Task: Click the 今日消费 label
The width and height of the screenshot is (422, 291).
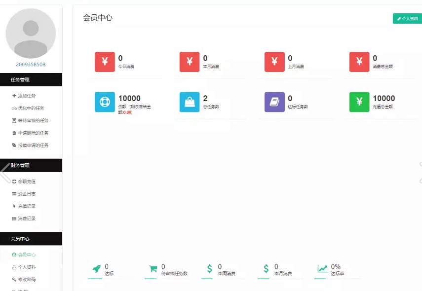Action: [x=126, y=67]
